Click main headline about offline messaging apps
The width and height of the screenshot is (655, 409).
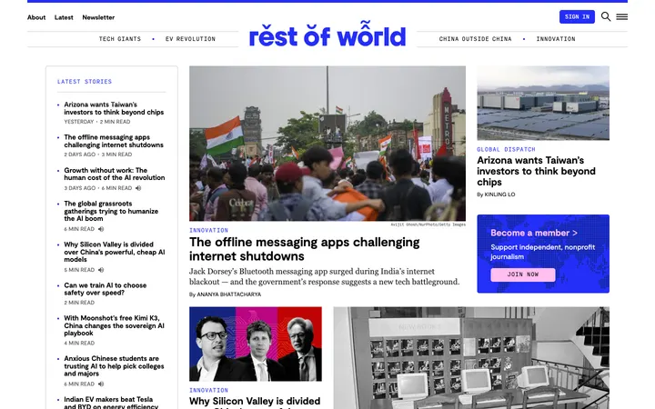[x=304, y=249]
